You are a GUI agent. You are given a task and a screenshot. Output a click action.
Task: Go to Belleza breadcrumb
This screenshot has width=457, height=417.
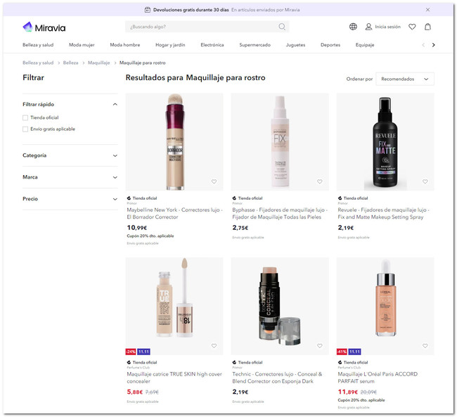70,63
